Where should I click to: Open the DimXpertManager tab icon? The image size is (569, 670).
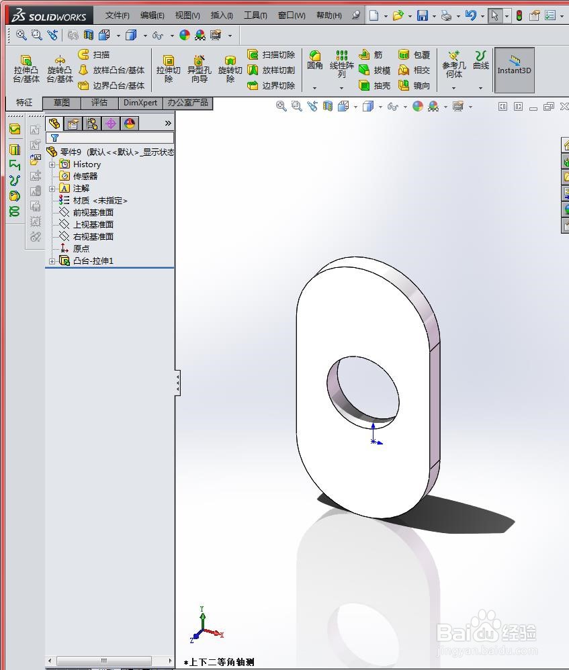point(111,124)
